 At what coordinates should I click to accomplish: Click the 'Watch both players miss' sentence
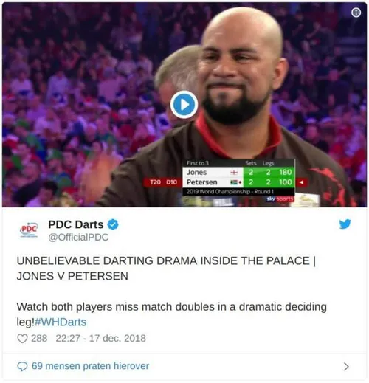[172, 314]
